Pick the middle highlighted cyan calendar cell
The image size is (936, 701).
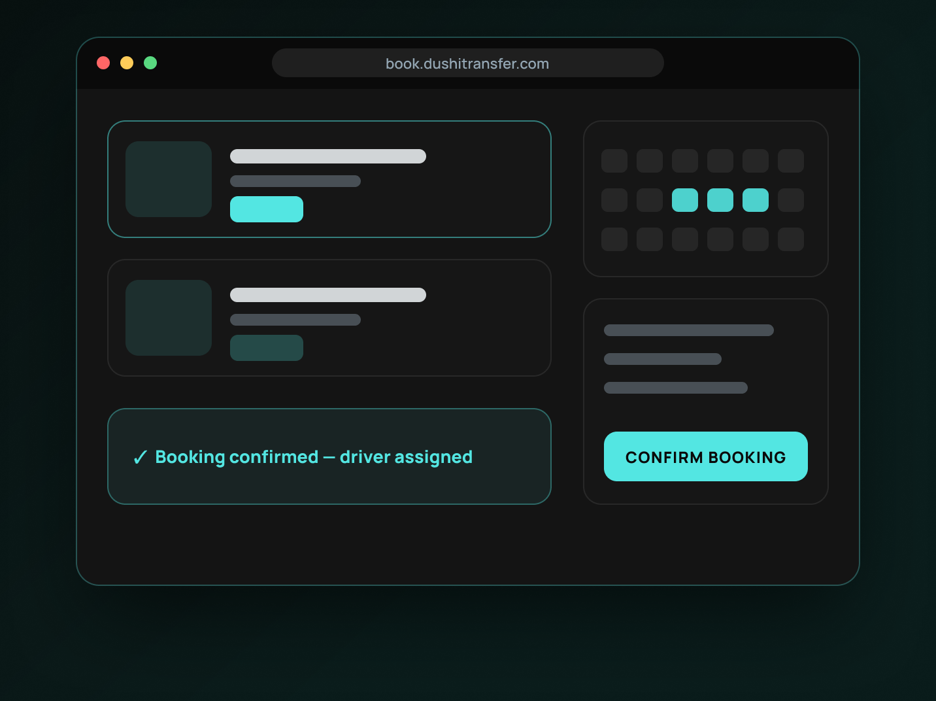tap(720, 200)
